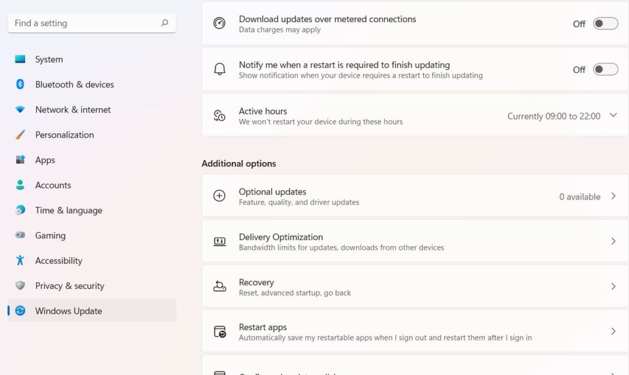Image resolution: width=629 pixels, height=375 pixels.
Task: Click 'Currently 09:00 to 22:00' value
Action: (553, 116)
